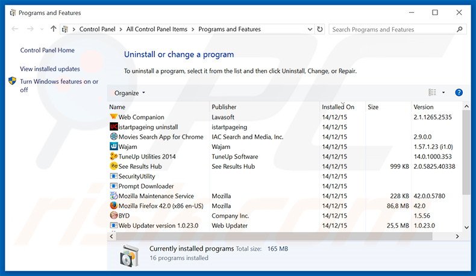
Task: Click the TuneUp Utilities 2014 icon
Action: pos(113,156)
